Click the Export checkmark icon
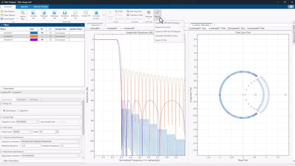 157,12
